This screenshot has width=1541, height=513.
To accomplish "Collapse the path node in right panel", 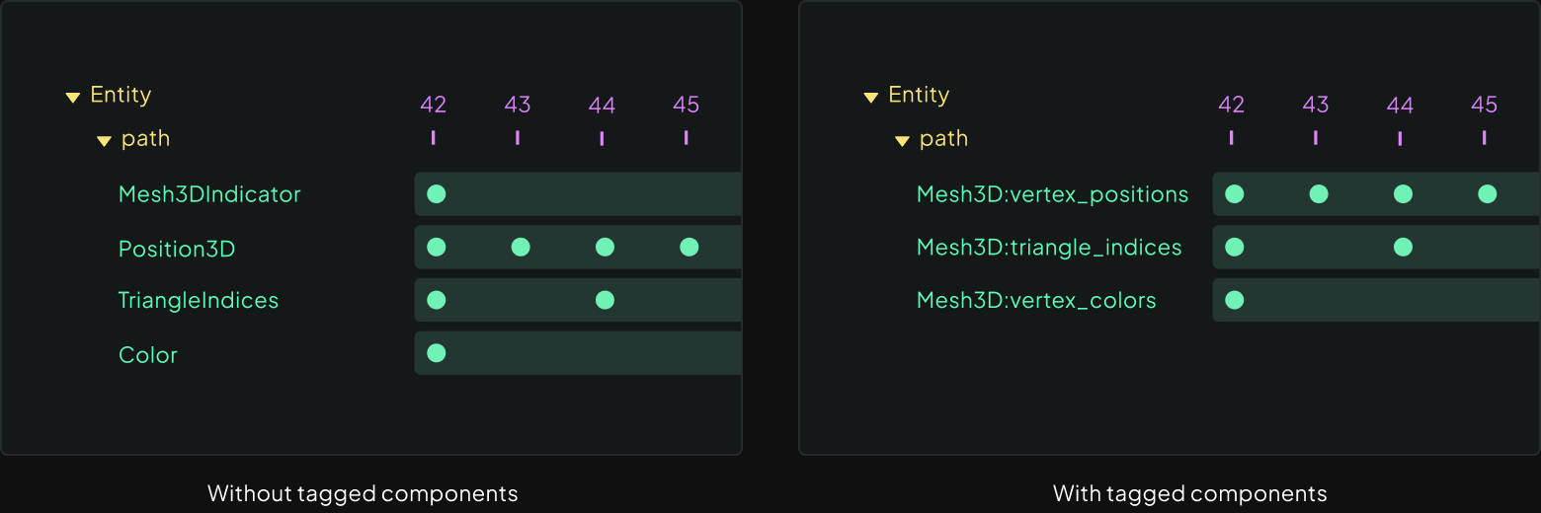I will tap(902, 141).
